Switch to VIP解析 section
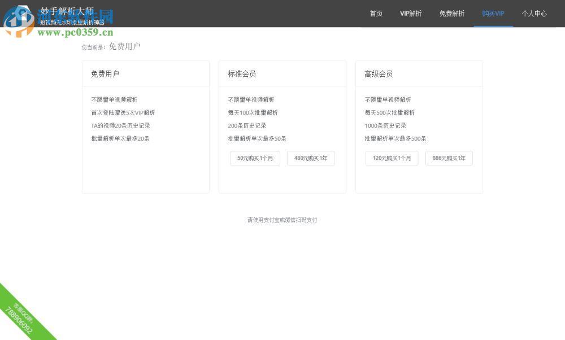 410,14
